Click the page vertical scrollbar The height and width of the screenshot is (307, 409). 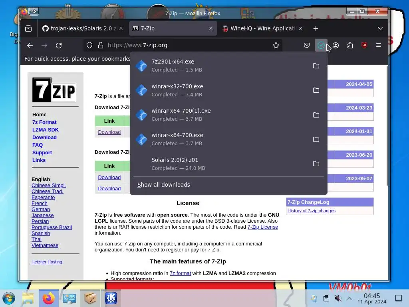coord(387,125)
